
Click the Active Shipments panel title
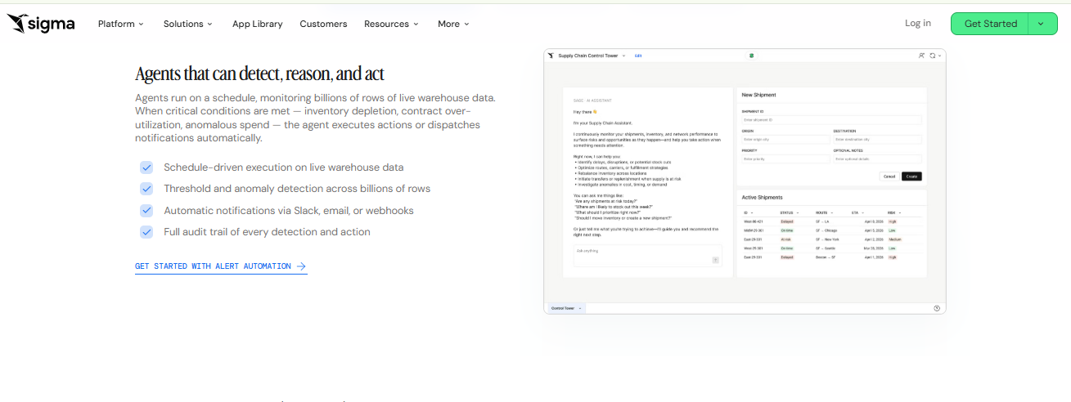763,197
